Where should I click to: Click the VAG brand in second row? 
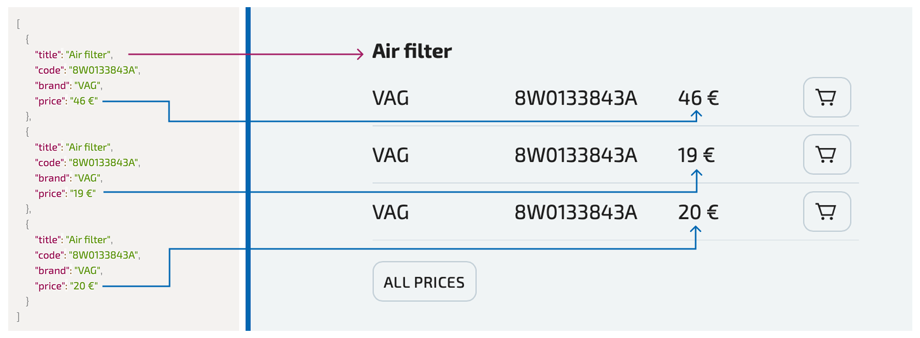pos(390,155)
